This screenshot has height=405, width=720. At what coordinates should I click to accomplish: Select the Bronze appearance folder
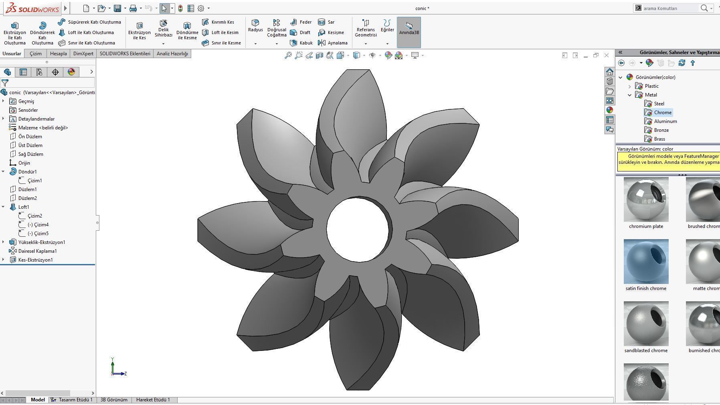[x=657, y=130]
